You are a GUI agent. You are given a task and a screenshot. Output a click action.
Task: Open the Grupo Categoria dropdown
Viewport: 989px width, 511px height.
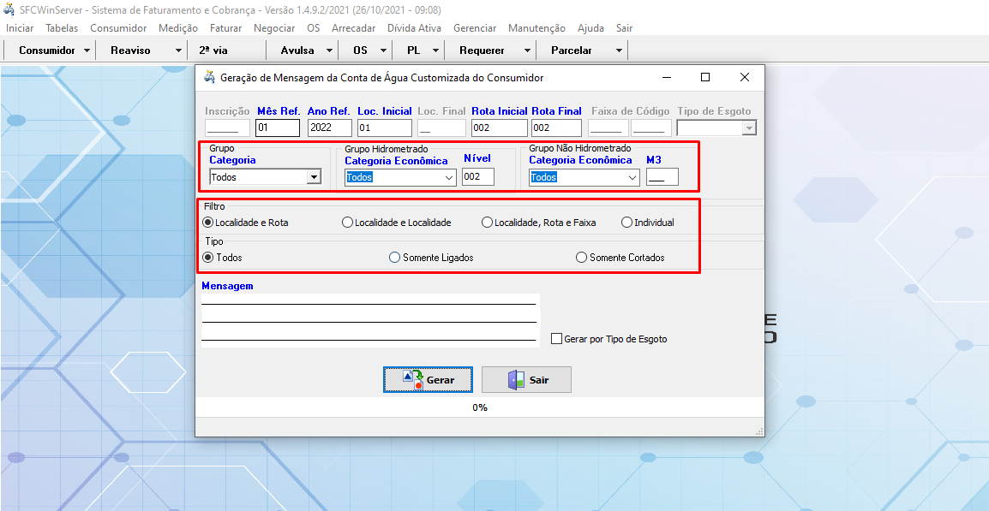point(314,177)
